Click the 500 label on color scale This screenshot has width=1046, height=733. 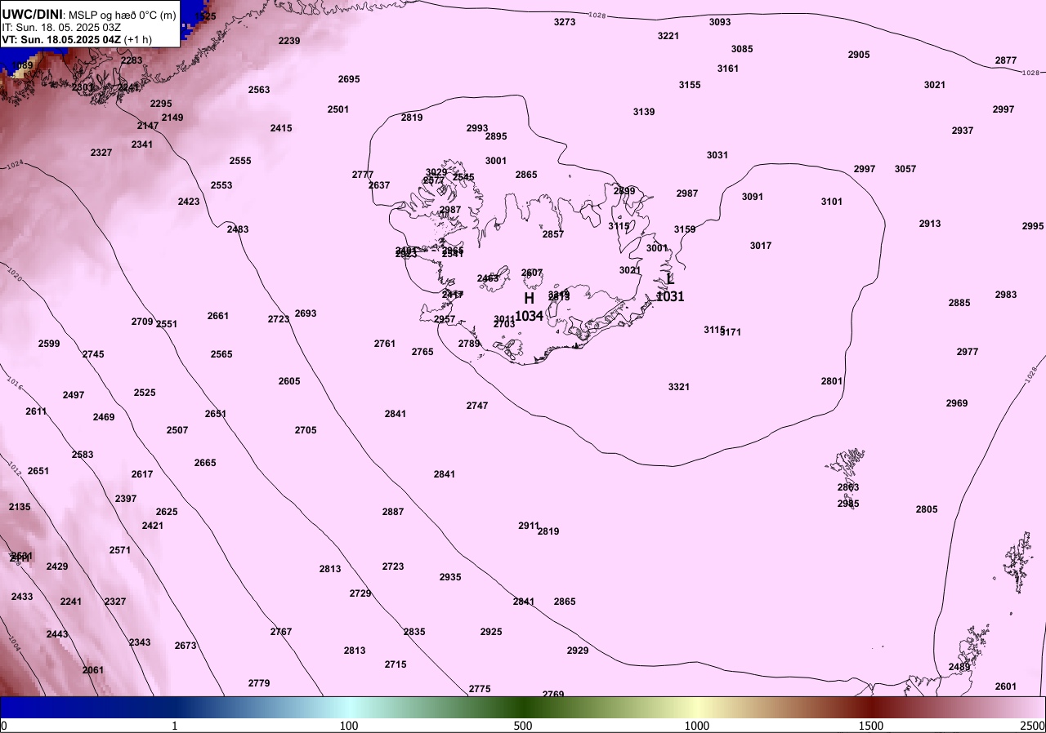(x=523, y=726)
